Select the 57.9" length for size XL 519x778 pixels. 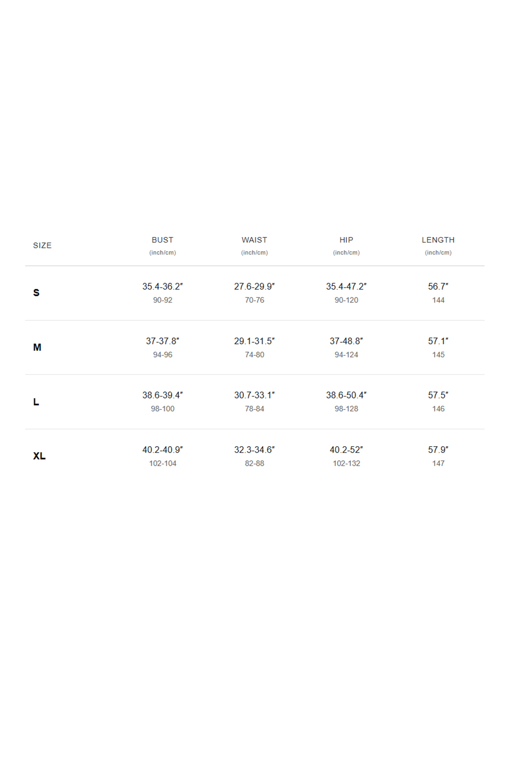(x=438, y=450)
